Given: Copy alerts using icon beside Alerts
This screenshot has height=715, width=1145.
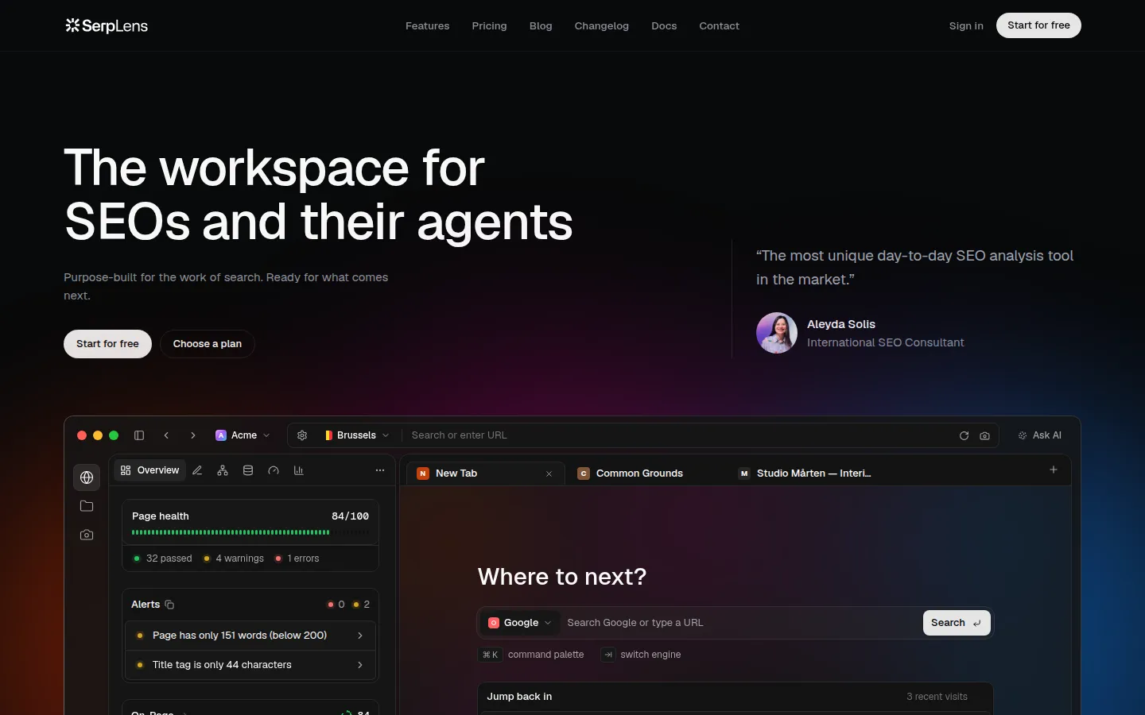Looking at the screenshot, I should click(169, 605).
